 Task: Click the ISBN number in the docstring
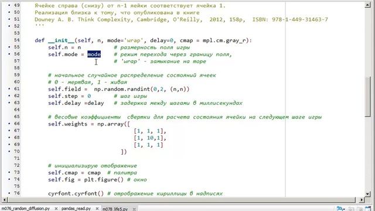pyautogui.click(x=300, y=19)
